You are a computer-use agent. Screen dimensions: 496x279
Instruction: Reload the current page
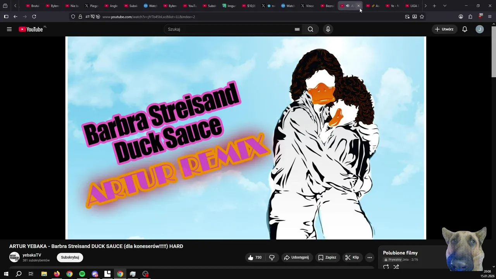pos(34,17)
